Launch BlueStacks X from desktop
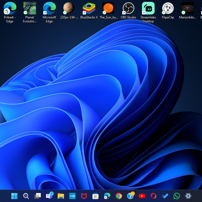Image resolution: width=202 pixels, height=202 pixels. tap(89, 8)
